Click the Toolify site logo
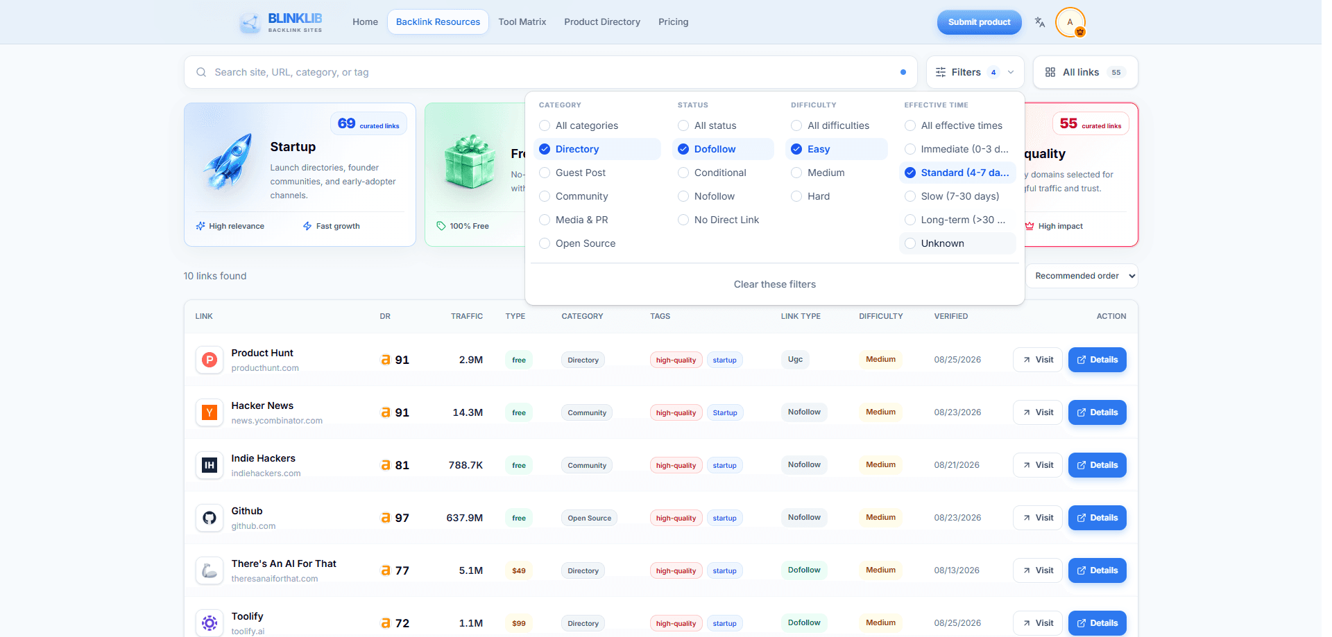 click(x=210, y=623)
